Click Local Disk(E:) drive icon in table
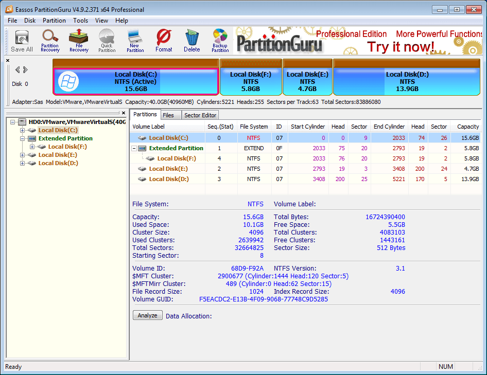This screenshot has width=487, height=375. pos(142,169)
